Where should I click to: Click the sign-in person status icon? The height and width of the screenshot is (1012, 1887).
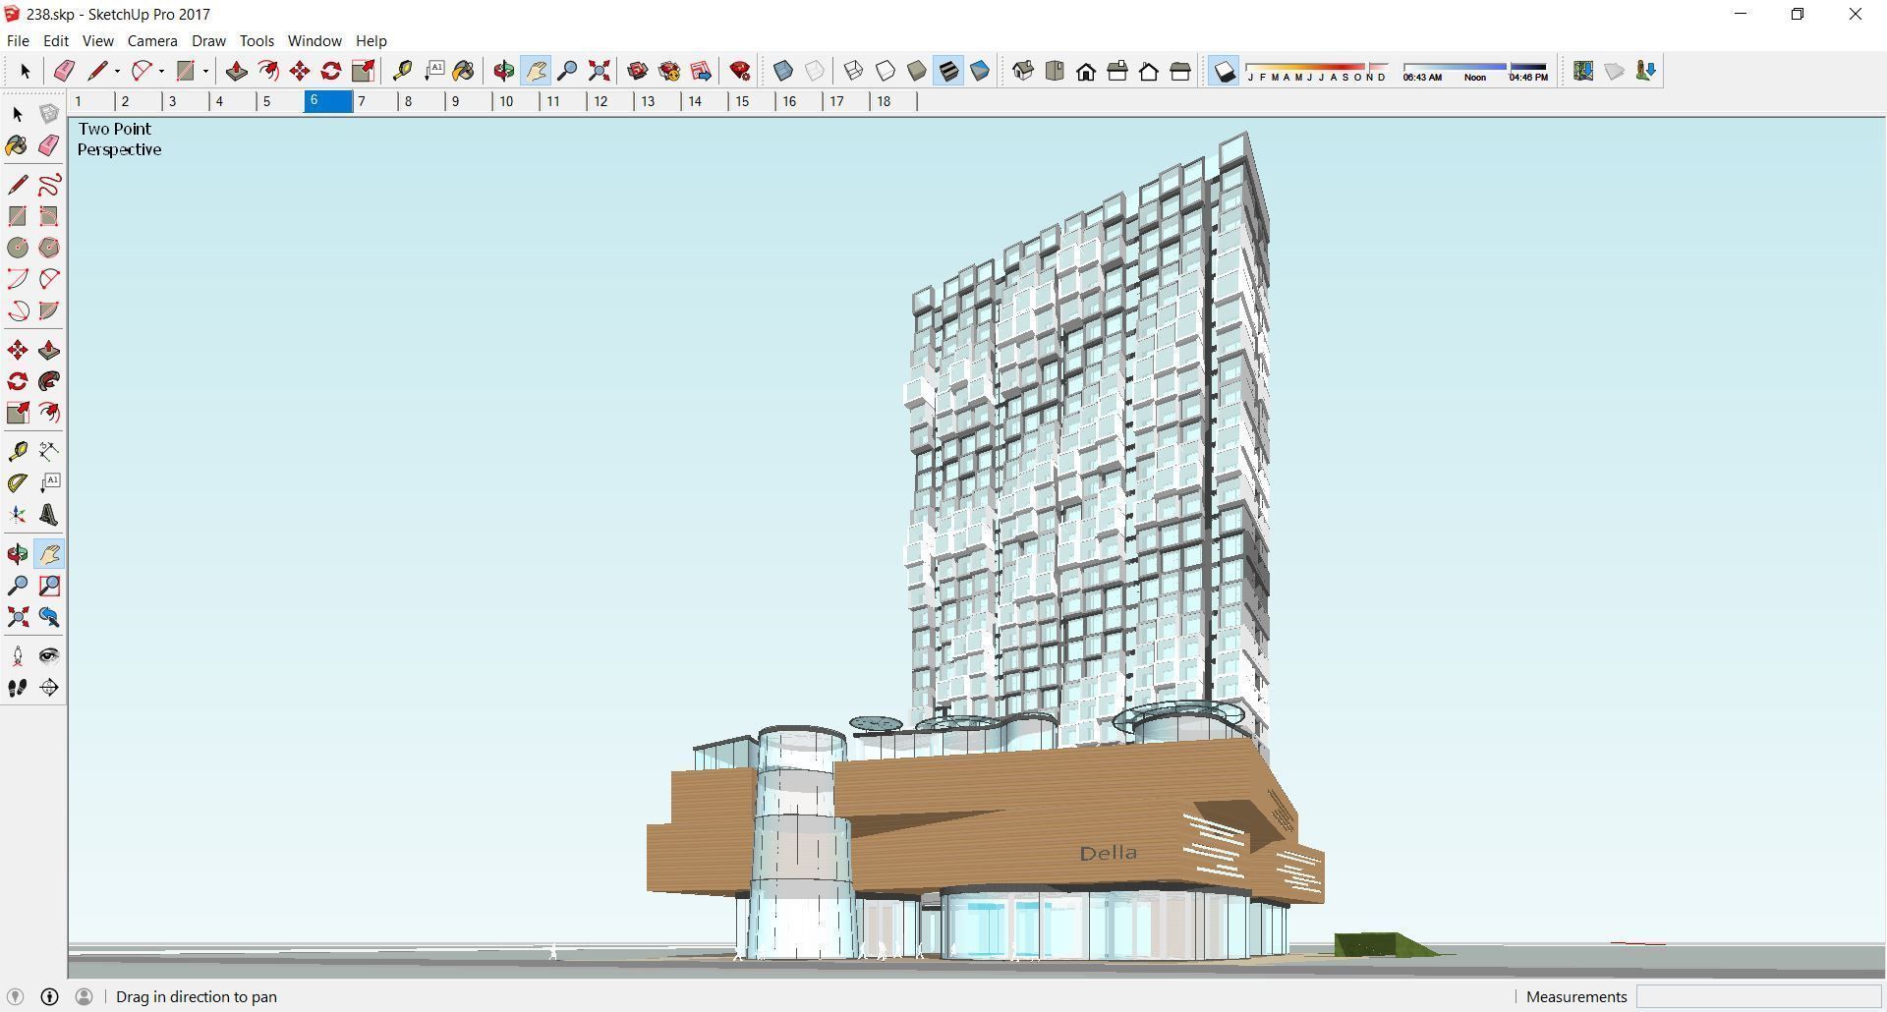click(x=85, y=996)
